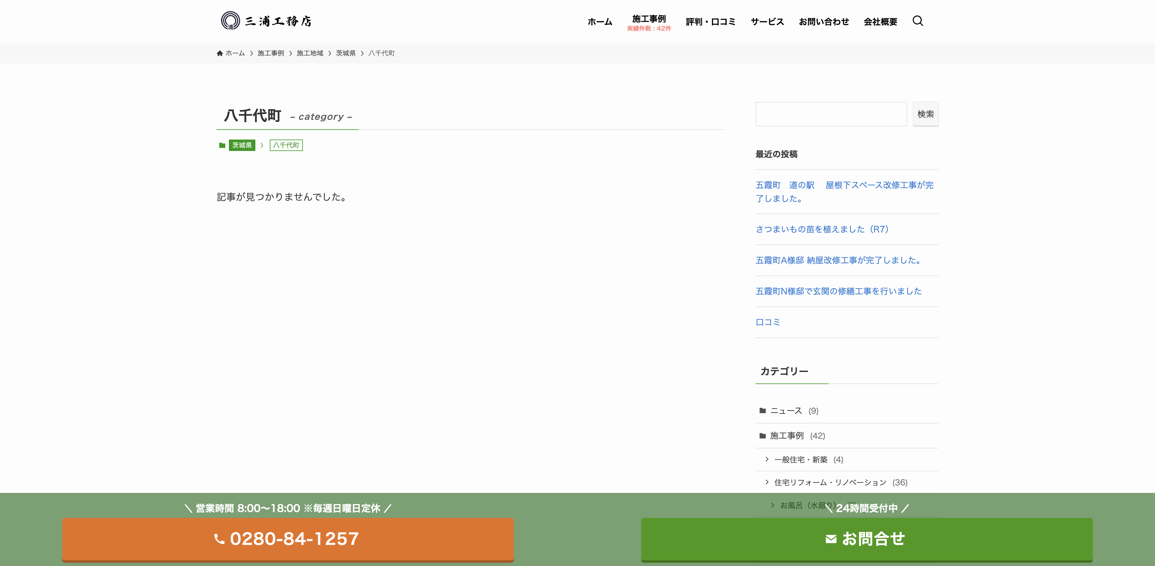Open 施工事例 menu with 実績件数 label

tap(649, 23)
